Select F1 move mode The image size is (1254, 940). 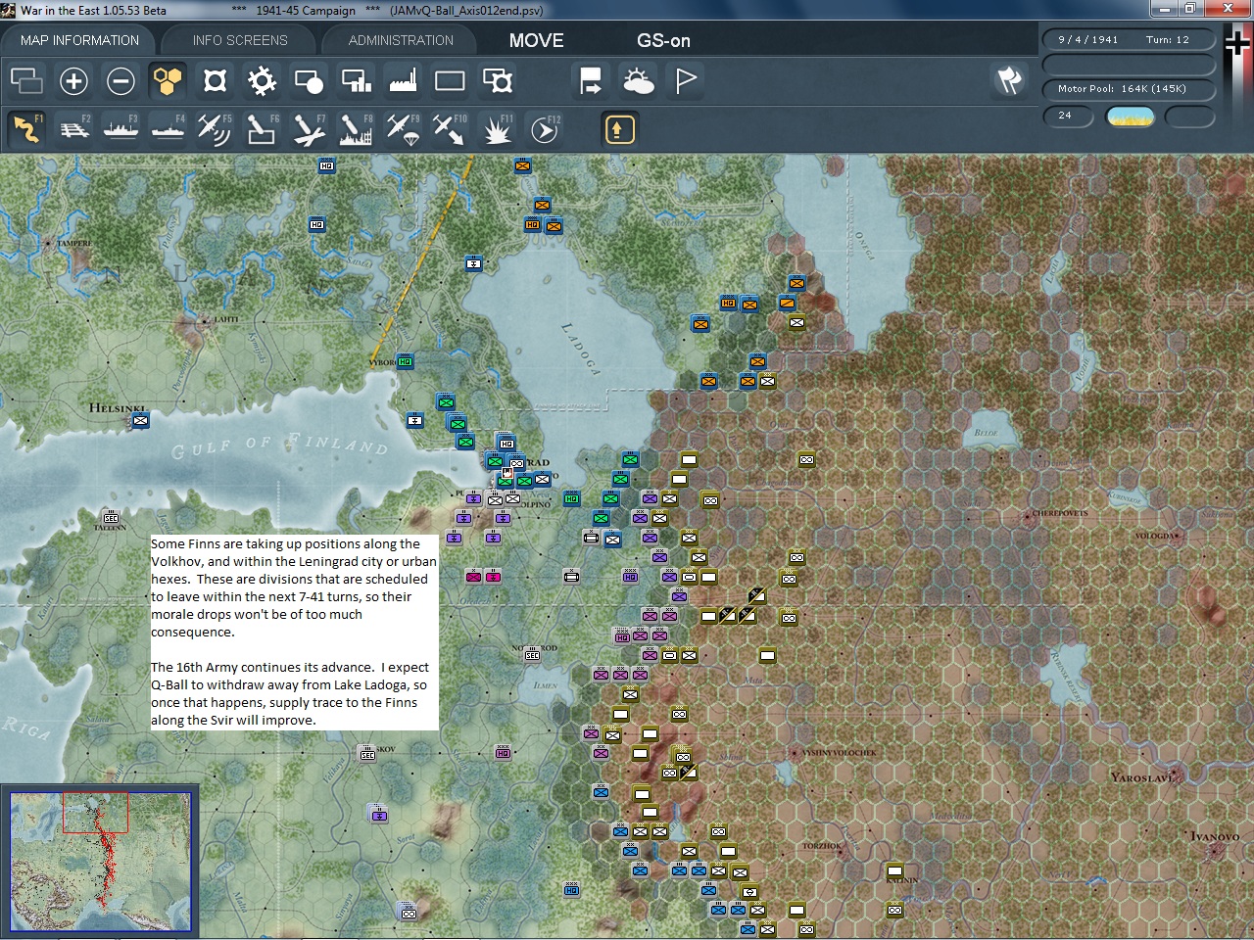(x=26, y=128)
